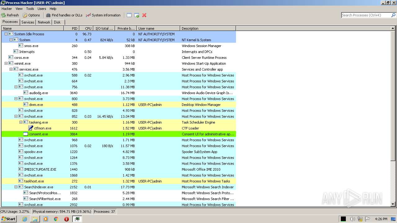Click the CPU Usage status bar entry
Screen dimensions: 397x223
(x=15, y=212)
